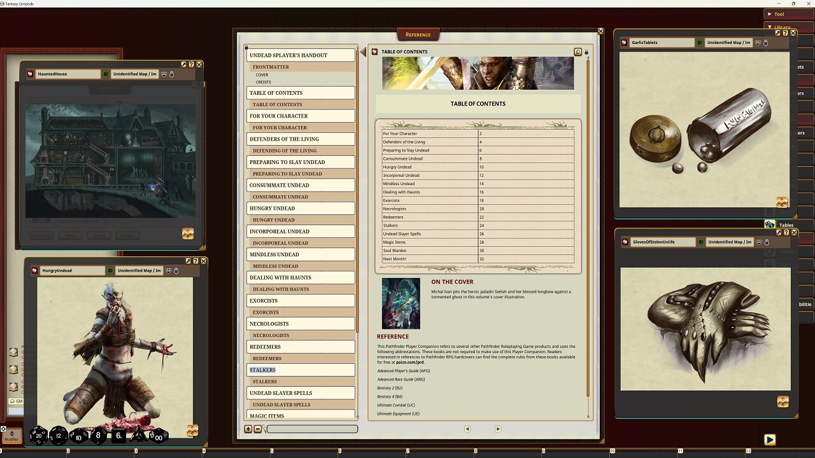The width and height of the screenshot is (815, 458).
Task: Click the page icon atop the Table of Contents
Action: click(578, 52)
